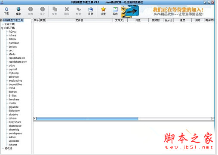Click the 速度 column header

(x=183, y=20)
